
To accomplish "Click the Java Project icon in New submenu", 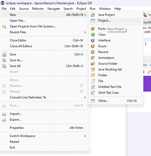I will point(93,15).
